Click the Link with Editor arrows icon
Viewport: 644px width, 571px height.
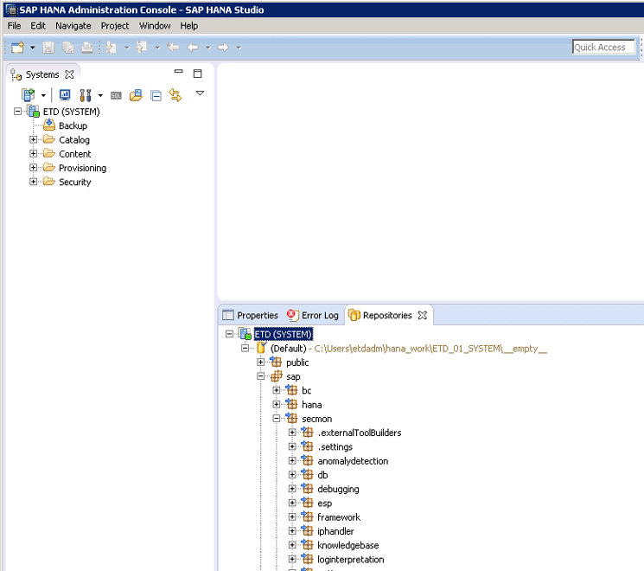tap(175, 95)
